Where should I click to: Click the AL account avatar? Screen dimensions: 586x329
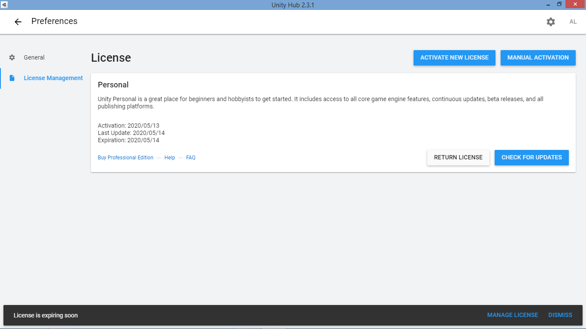tap(573, 21)
